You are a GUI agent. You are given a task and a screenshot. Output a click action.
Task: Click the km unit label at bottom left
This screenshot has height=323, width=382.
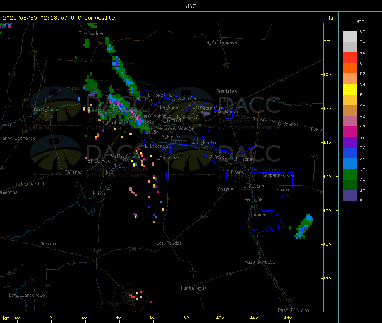(6, 318)
